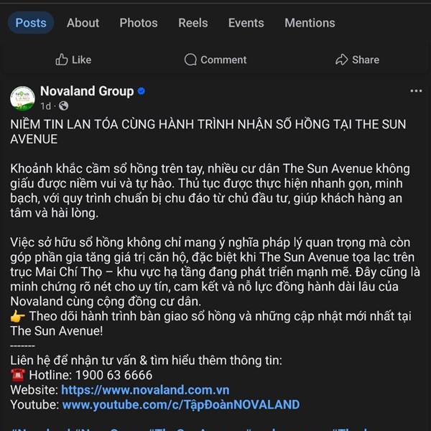
Task: Open the three-dot post options menu
Action: 416,91
